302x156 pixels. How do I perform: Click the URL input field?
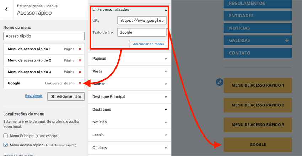click(x=141, y=21)
